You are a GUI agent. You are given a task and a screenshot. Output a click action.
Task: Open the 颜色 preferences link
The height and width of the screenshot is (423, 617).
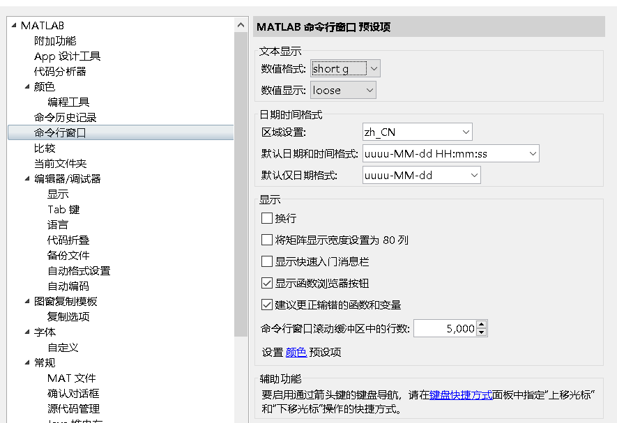click(x=296, y=352)
